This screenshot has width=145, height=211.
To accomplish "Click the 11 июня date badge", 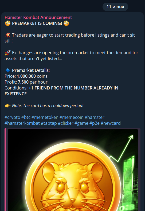I will (x=115, y=7).
